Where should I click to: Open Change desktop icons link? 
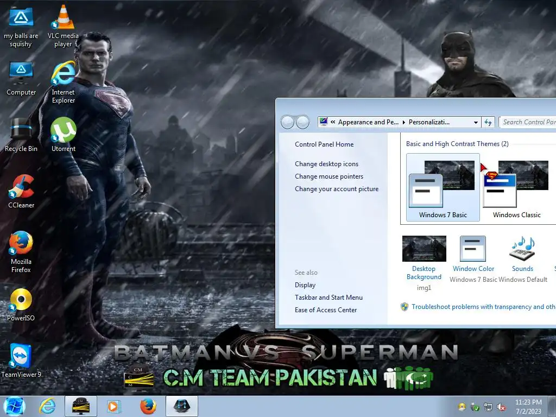pyautogui.click(x=326, y=164)
